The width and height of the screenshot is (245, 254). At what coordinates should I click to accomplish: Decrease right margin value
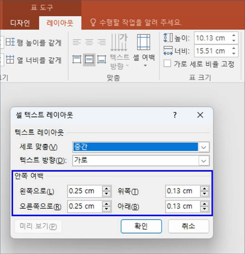click(107, 209)
